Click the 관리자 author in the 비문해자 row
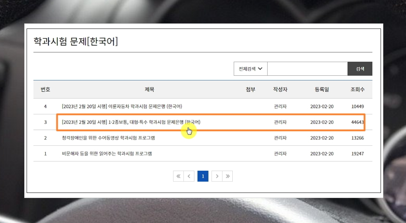 (280, 154)
